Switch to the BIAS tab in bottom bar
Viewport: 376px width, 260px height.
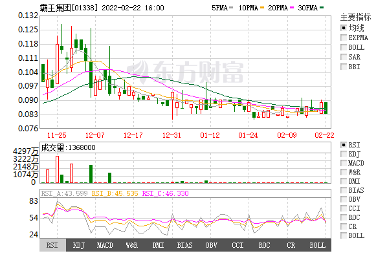pyautogui.click(x=184, y=245)
